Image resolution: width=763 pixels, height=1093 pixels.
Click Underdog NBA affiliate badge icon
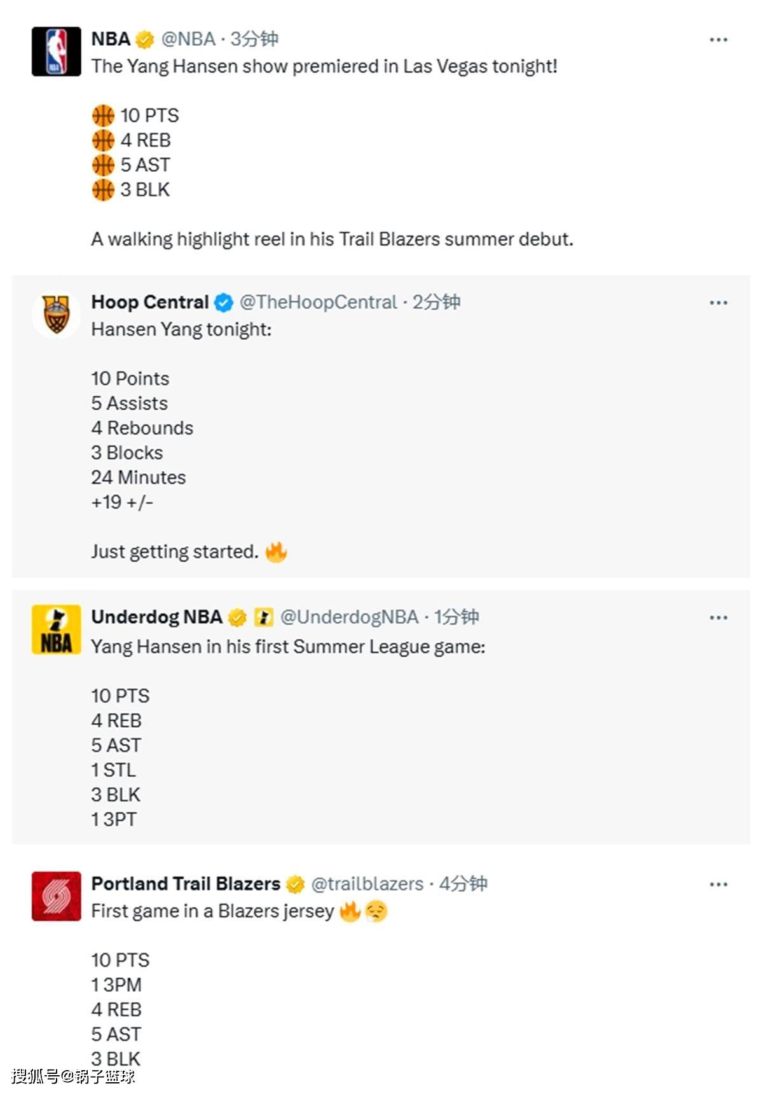[263, 617]
